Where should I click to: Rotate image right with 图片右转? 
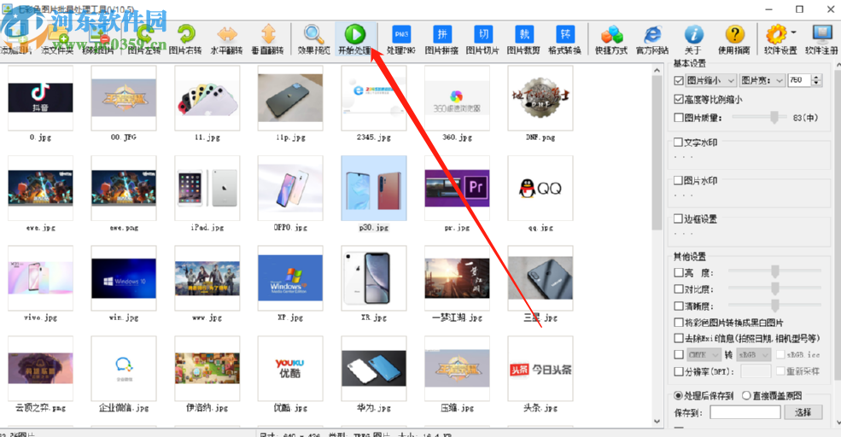pos(185,38)
